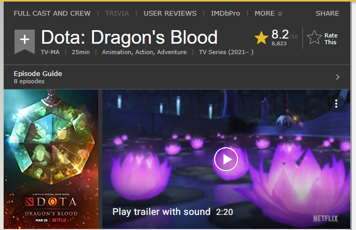The image size is (356, 230).
Task: Click the Episode Guide title
Action: [x=38, y=73]
